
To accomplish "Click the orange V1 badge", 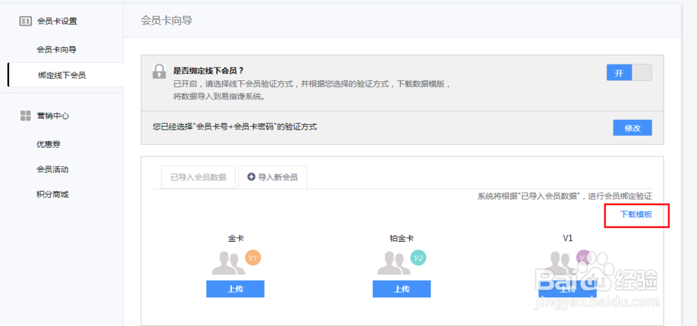I will click(253, 258).
